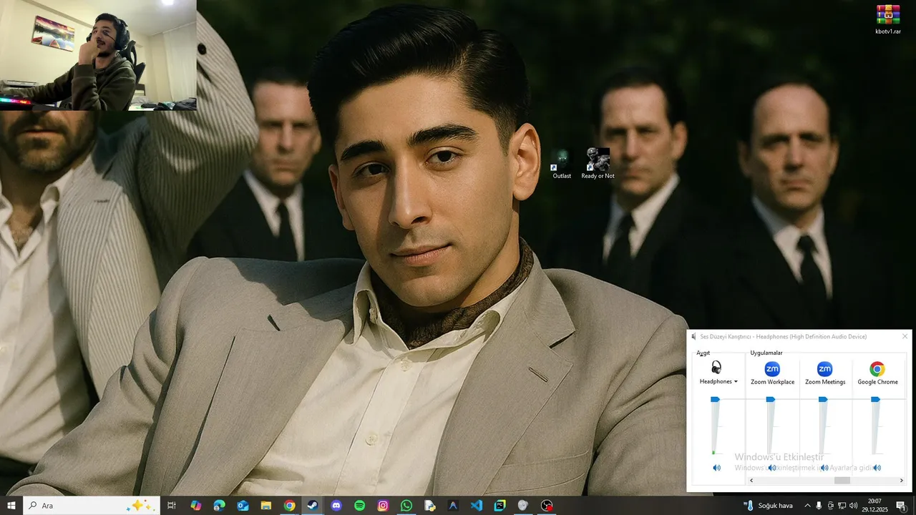This screenshot has height=515, width=916.
Task: Mute the Headphones device volume
Action: click(x=716, y=468)
